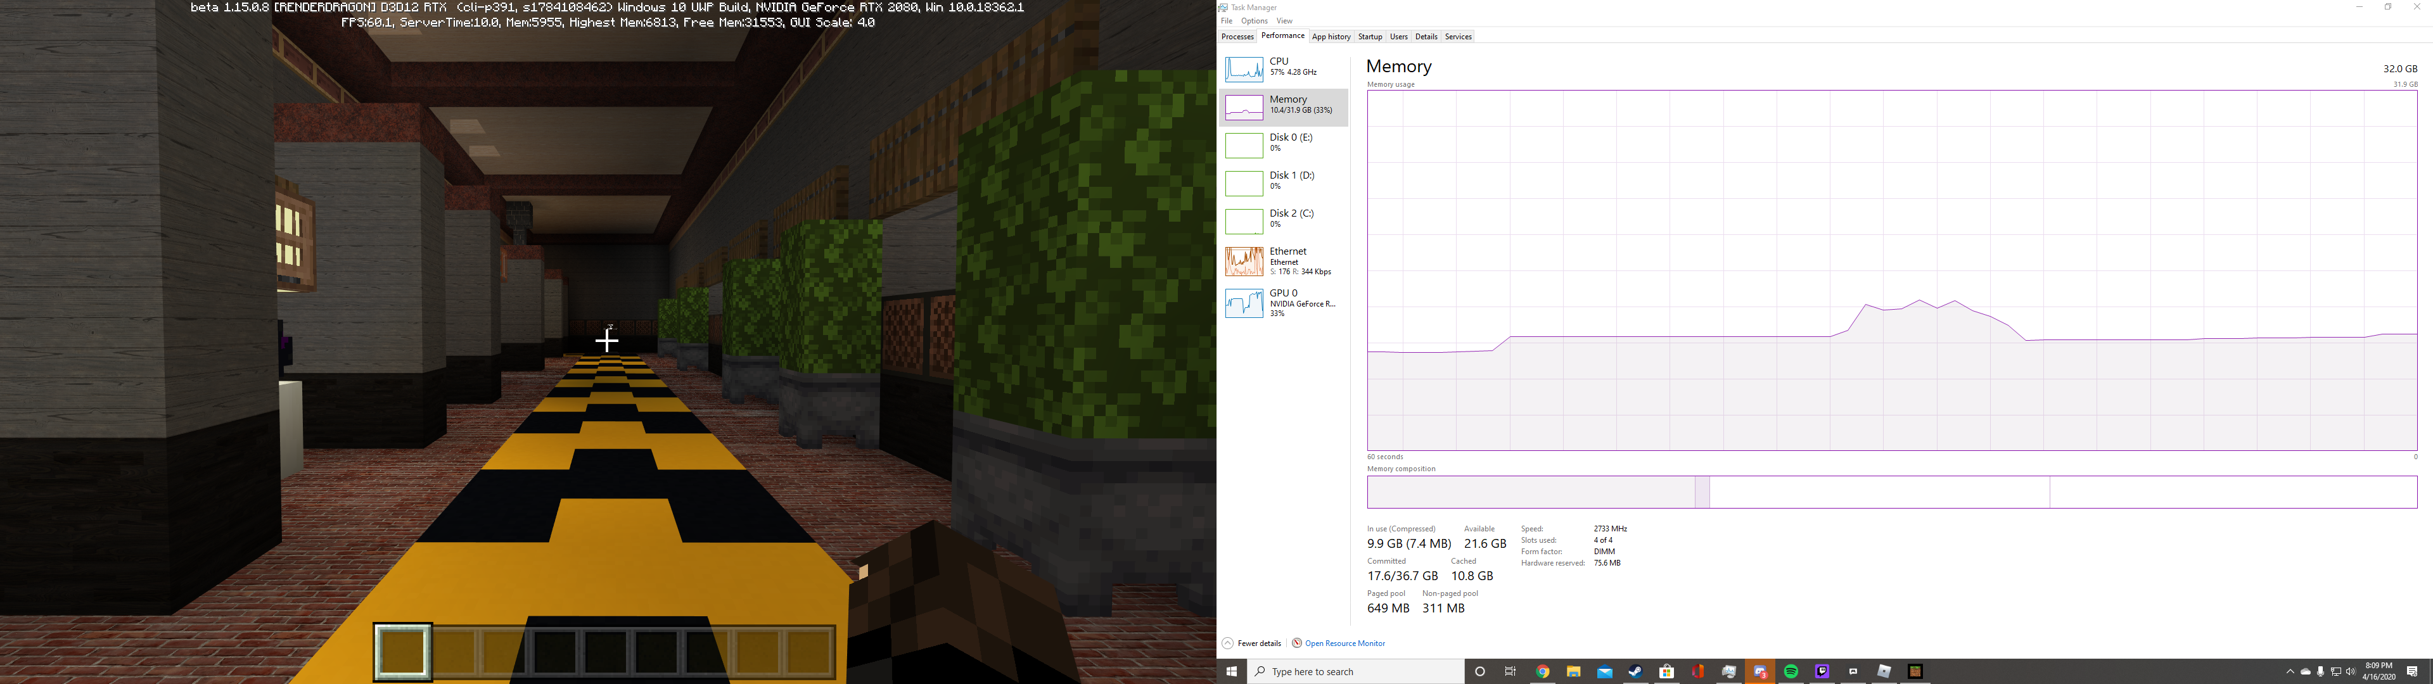
Task: Open Discord from the taskbar
Action: 1759,672
